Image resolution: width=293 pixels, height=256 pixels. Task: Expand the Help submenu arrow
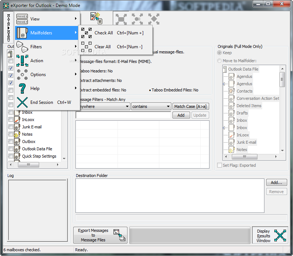tap(76, 88)
